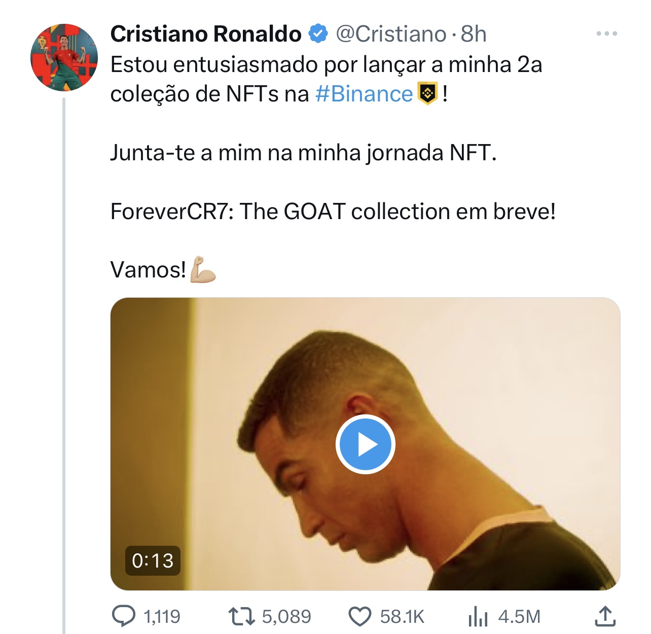Image resolution: width=651 pixels, height=634 pixels.
Task: Click the 0:13 video duration label
Action: pyautogui.click(x=153, y=560)
